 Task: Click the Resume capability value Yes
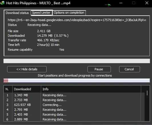tap(62, 50)
